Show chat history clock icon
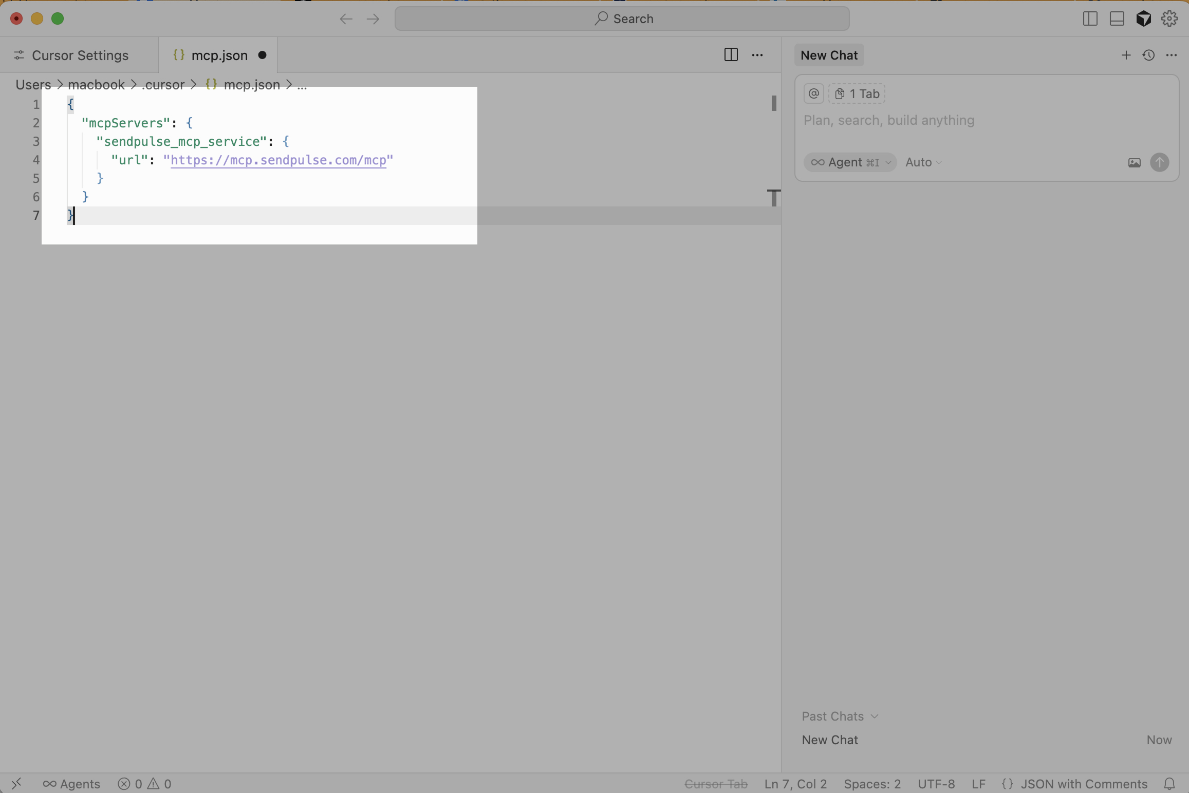Screen dimensions: 1189x793 pos(1148,55)
